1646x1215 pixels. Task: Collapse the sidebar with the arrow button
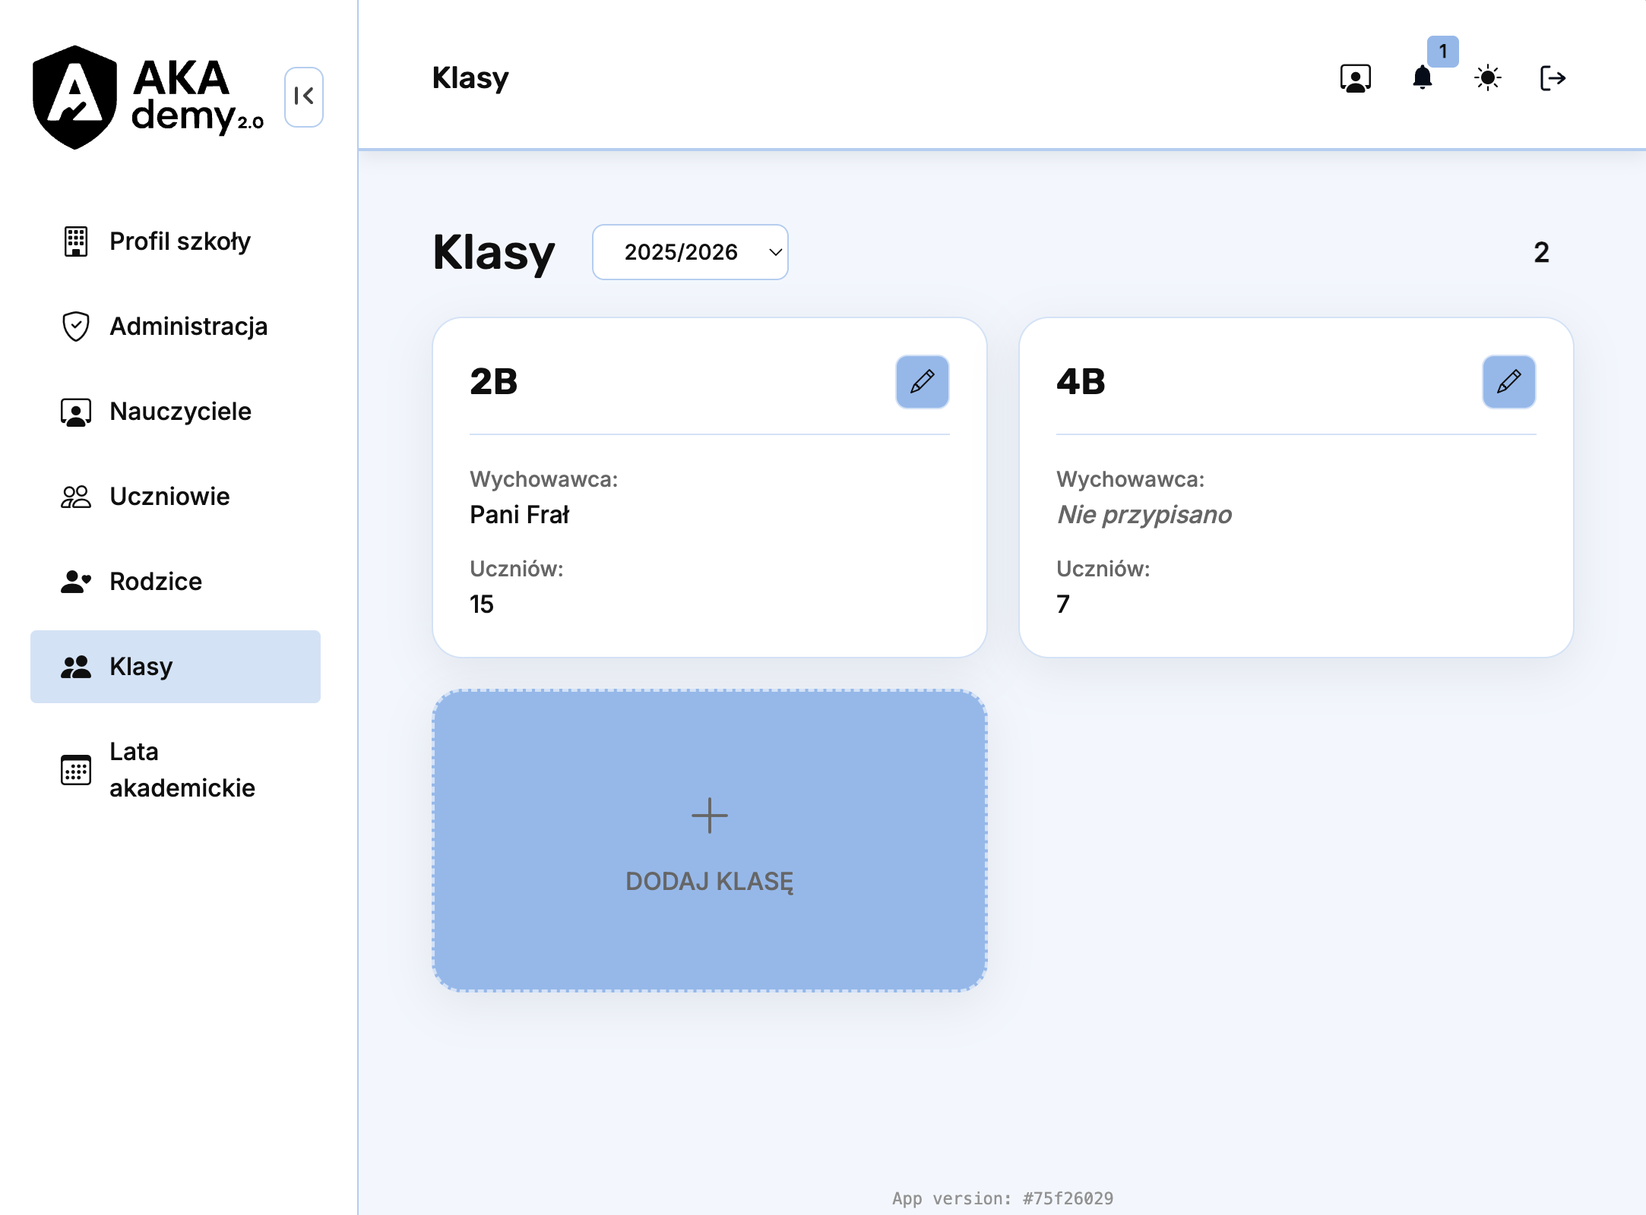click(x=303, y=96)
